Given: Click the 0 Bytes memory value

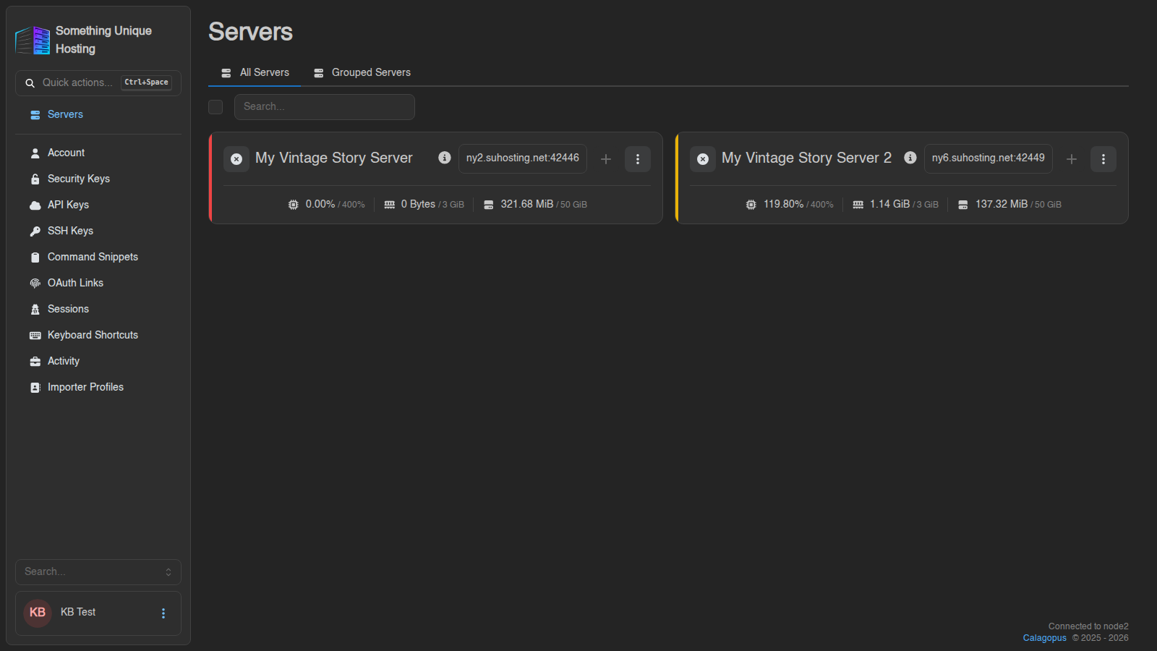Looking at the screenshot, I should point(418,204).
